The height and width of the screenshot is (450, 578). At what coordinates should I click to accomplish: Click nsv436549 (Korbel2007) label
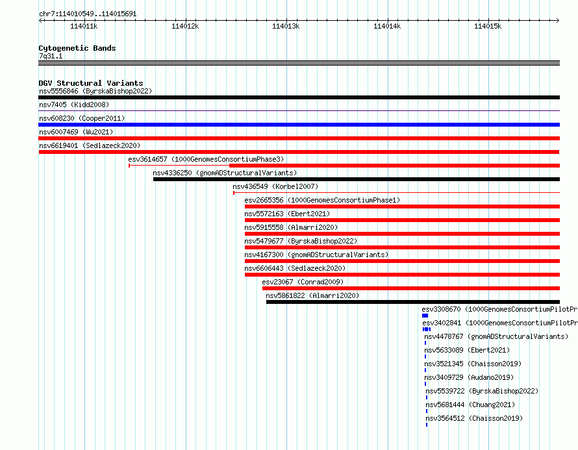point(275,186)
